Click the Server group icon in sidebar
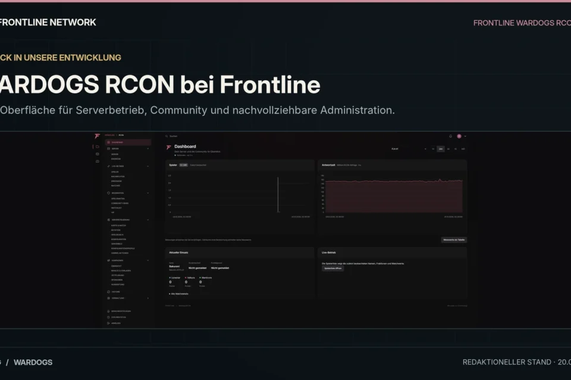 coord(108,148)
